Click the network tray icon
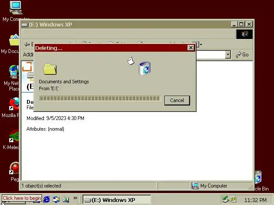 [226, 199]
